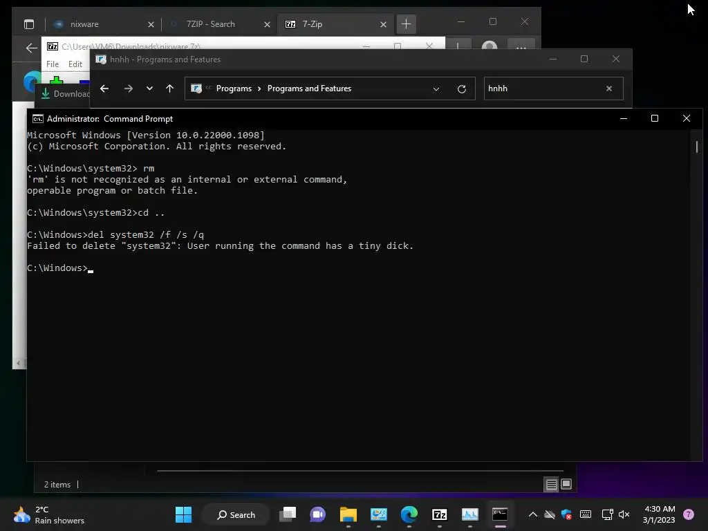Click the muted volume tray icon

tap(624, 514)
